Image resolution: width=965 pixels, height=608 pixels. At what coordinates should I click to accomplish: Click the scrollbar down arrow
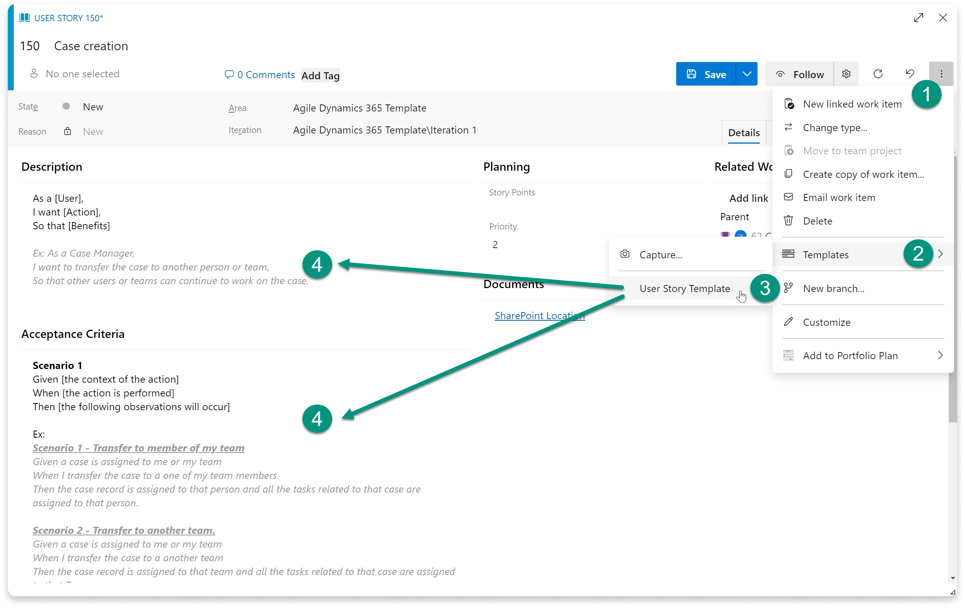[x=952, y=578]
